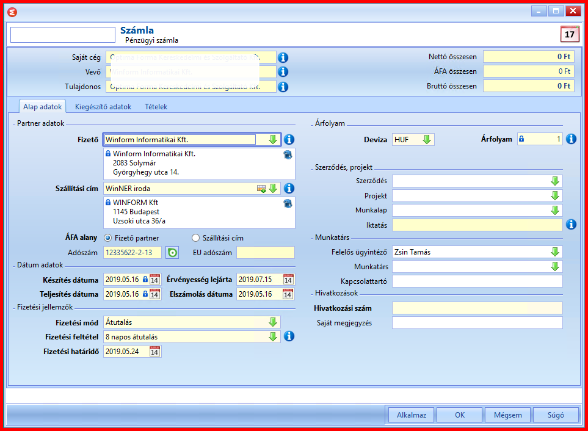Select the Fizető partner radio button
The width and height of the screenshot is (588, 431).
click(x=107, y=238)
